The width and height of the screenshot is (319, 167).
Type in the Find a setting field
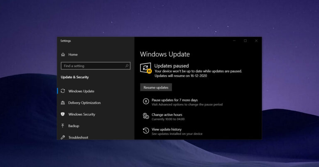92,66
